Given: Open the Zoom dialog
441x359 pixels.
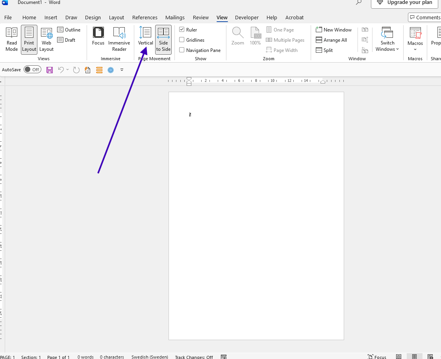Looking at the screenshot, I should pyautogui.click(x=238, y=37).
